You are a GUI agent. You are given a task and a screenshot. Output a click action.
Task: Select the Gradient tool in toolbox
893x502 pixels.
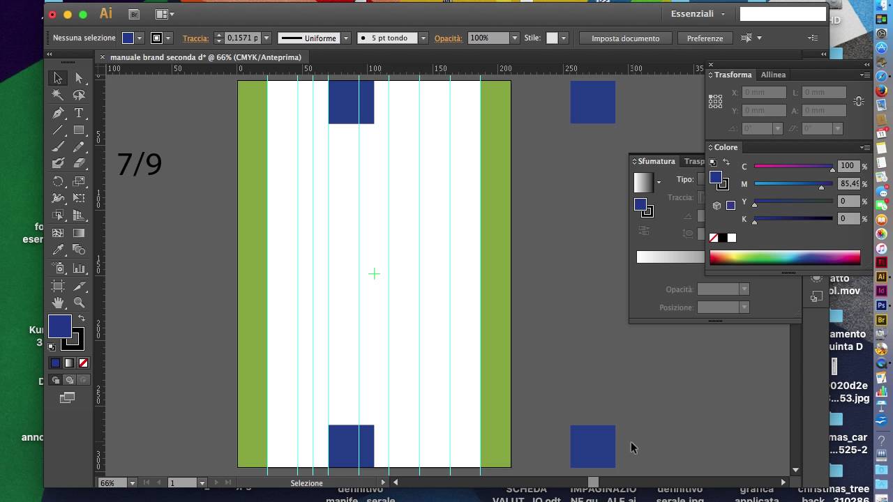tap(79, 234)
